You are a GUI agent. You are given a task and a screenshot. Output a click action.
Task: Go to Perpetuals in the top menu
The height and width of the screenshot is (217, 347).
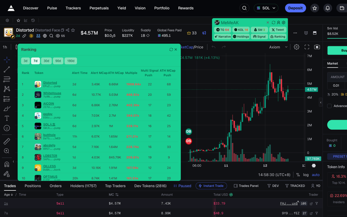[99, 8]
